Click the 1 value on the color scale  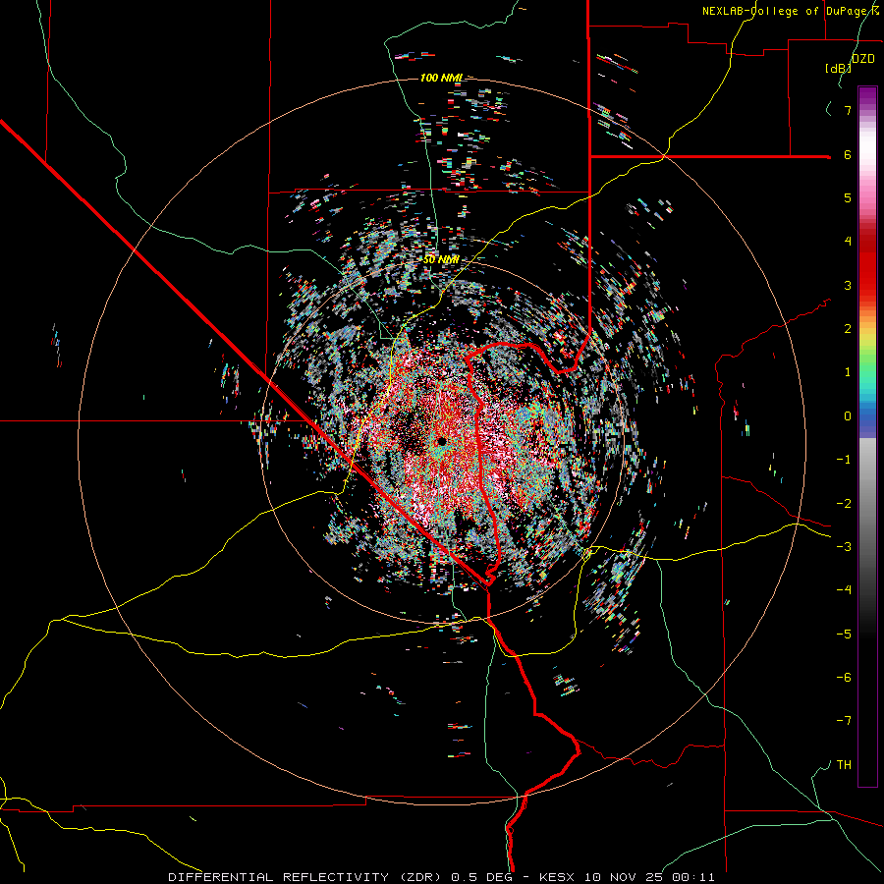(x=848, y=372)
